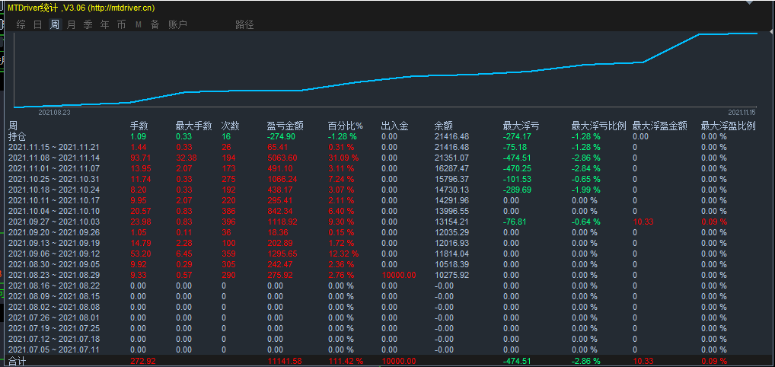Switch to the 综 summary tab
The image size is (775, 367).
tap(21, 24)
